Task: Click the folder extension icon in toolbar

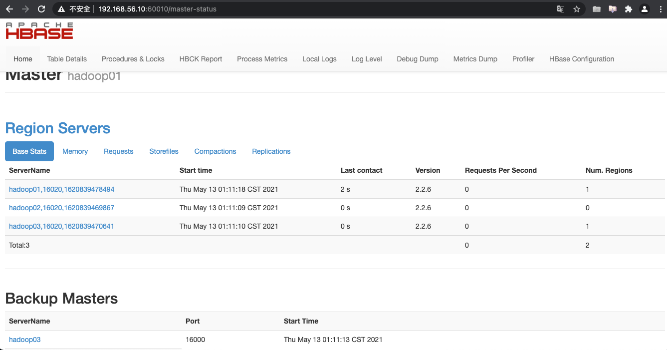Action: point(597,9)
